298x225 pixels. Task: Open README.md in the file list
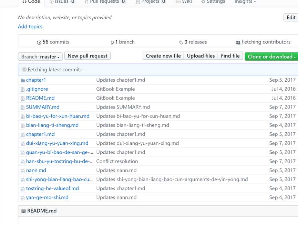[40, 98]
